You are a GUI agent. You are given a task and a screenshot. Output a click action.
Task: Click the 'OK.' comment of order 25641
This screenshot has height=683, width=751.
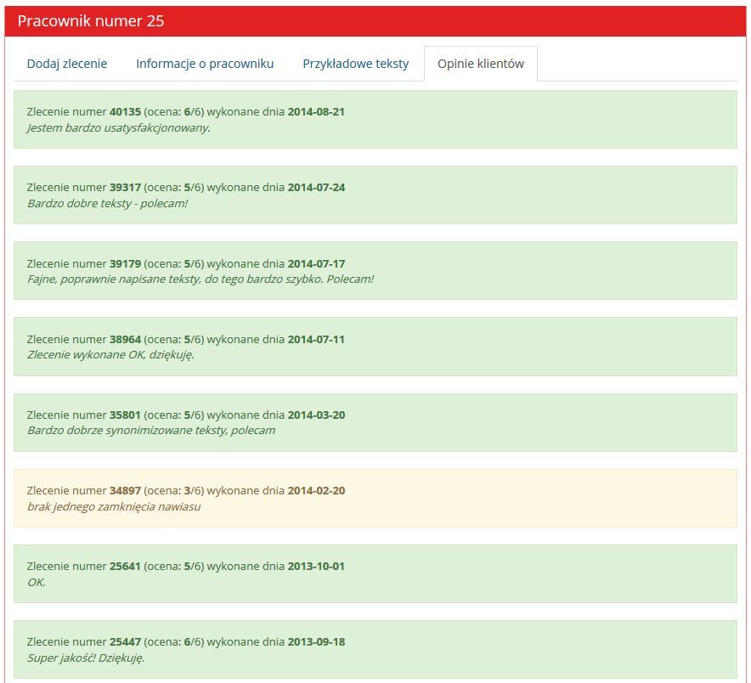click(37, 583)
